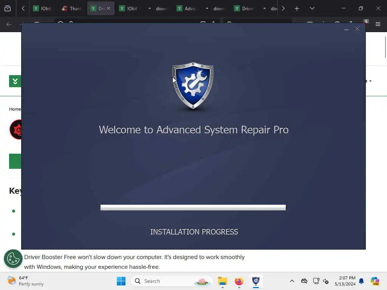Open the weather widget showing 64°F
Screen dimensions: 387x290
[25, 281]
